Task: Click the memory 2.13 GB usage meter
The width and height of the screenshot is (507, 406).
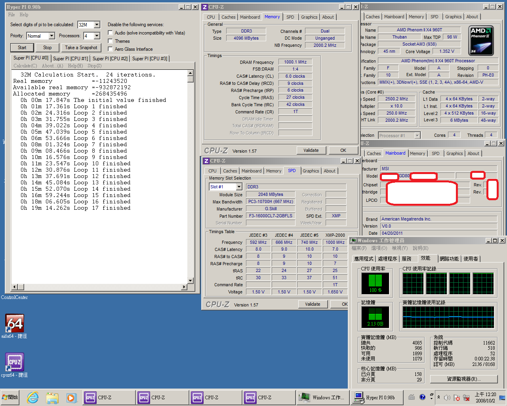Action: pos(375,317)
